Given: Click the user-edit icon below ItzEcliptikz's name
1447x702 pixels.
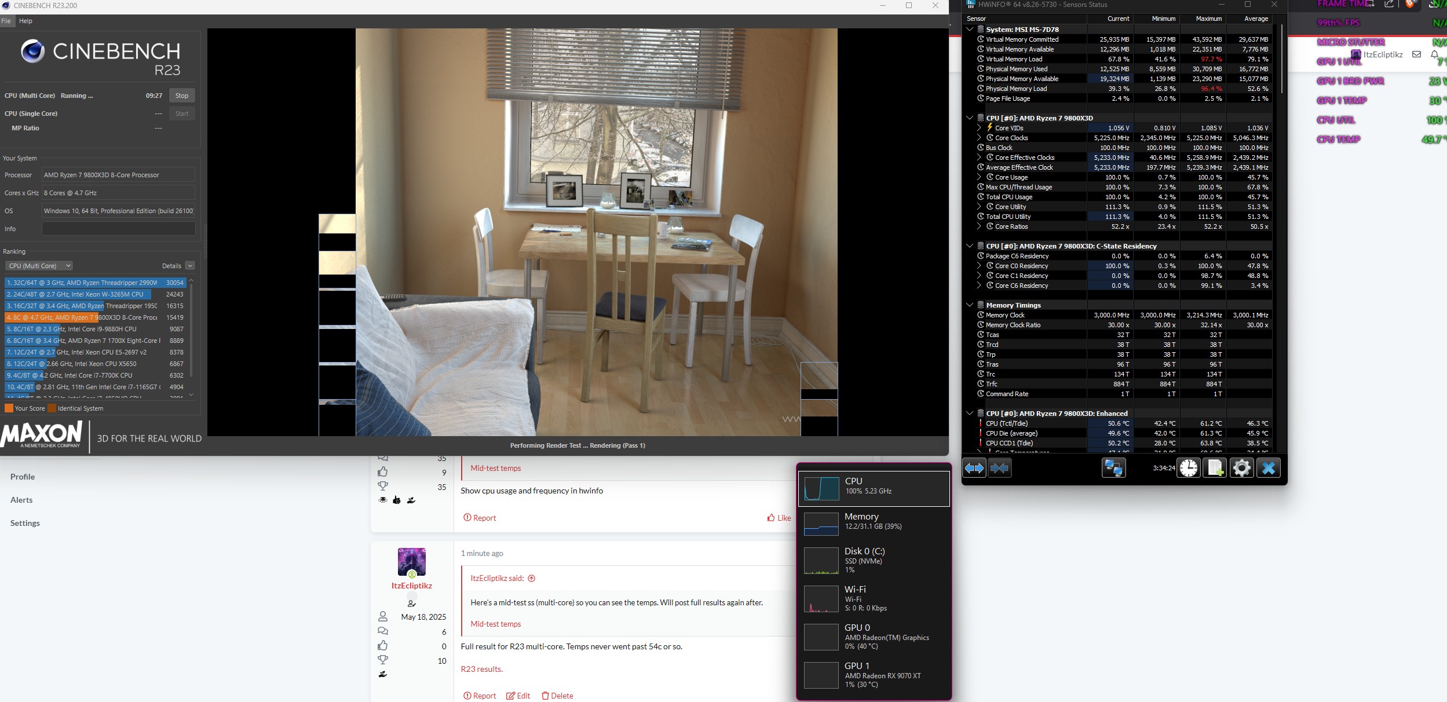Looking at the screenshot, I should [x=412, y=604].
